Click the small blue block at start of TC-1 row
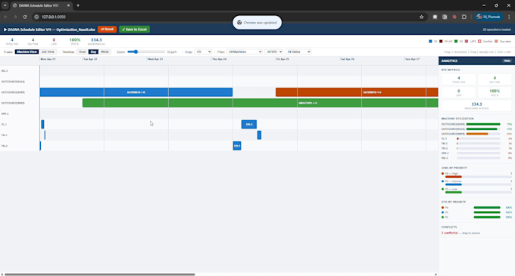 coord(42,124)
